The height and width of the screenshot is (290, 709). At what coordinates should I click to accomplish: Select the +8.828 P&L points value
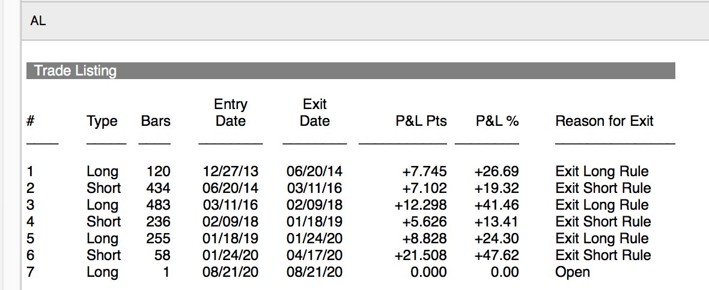click(x=424, y=238)
